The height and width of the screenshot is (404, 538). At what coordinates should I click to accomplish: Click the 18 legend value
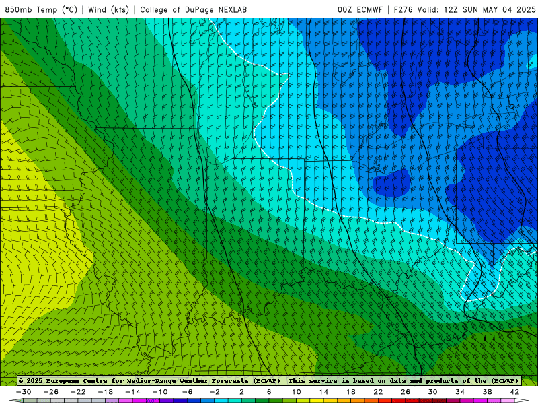click(x=350, y=392)
